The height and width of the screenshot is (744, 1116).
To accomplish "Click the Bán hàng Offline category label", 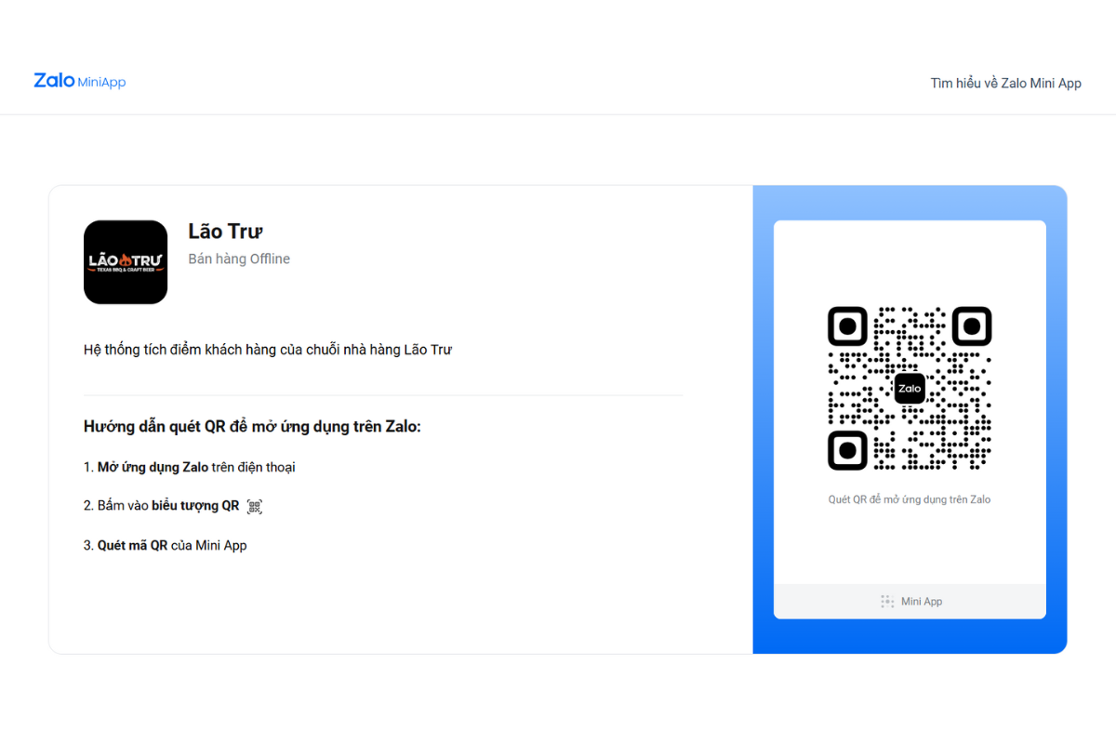I will coord(239,259).
